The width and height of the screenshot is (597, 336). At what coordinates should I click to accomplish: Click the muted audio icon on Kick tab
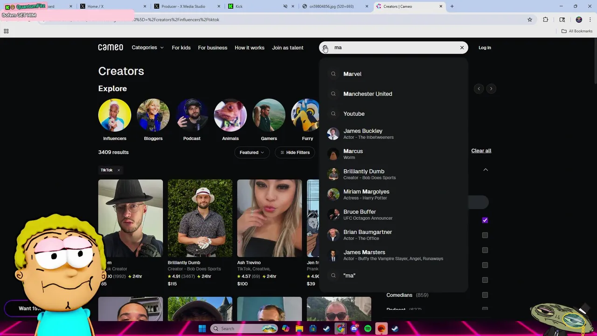click(x=285, y=7)
